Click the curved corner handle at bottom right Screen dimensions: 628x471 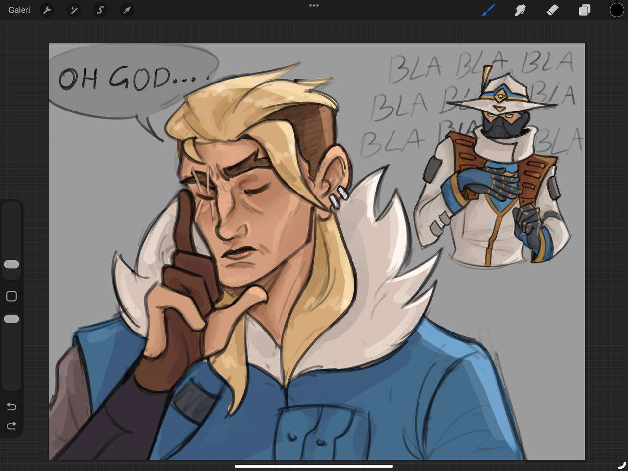(x=622, y=464)
